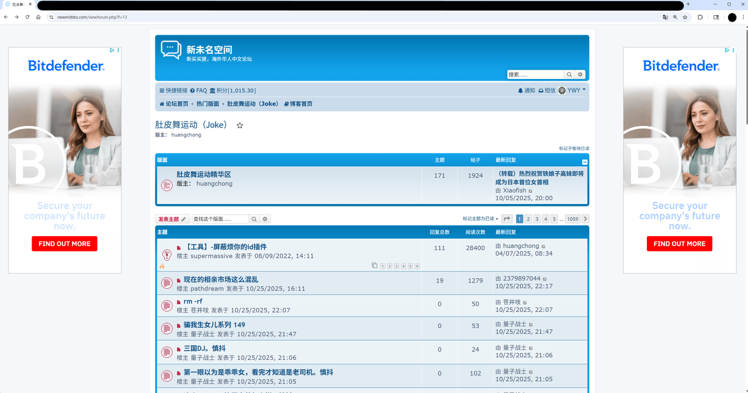Open topic 第一眼以为是乖乖女

coord(258,372)
